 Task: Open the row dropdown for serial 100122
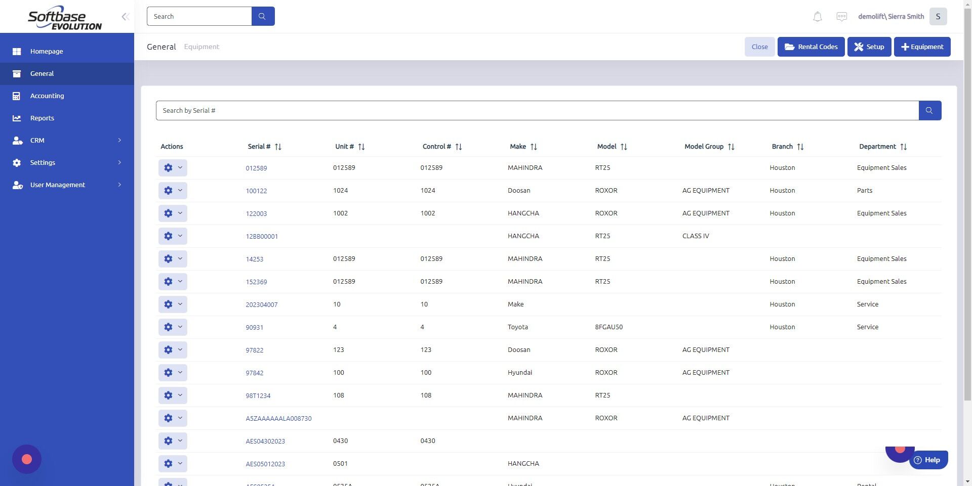180,190
